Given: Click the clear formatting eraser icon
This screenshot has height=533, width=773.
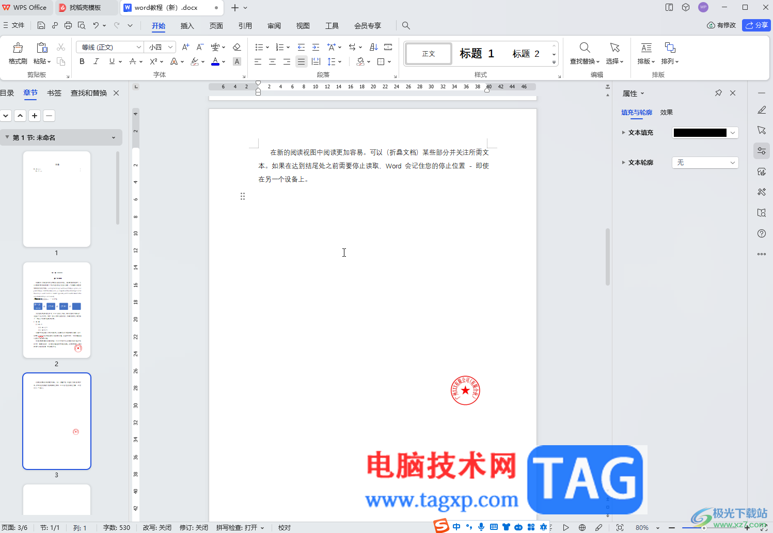Looking at the screenshot, I should click(x=237, y=47).
